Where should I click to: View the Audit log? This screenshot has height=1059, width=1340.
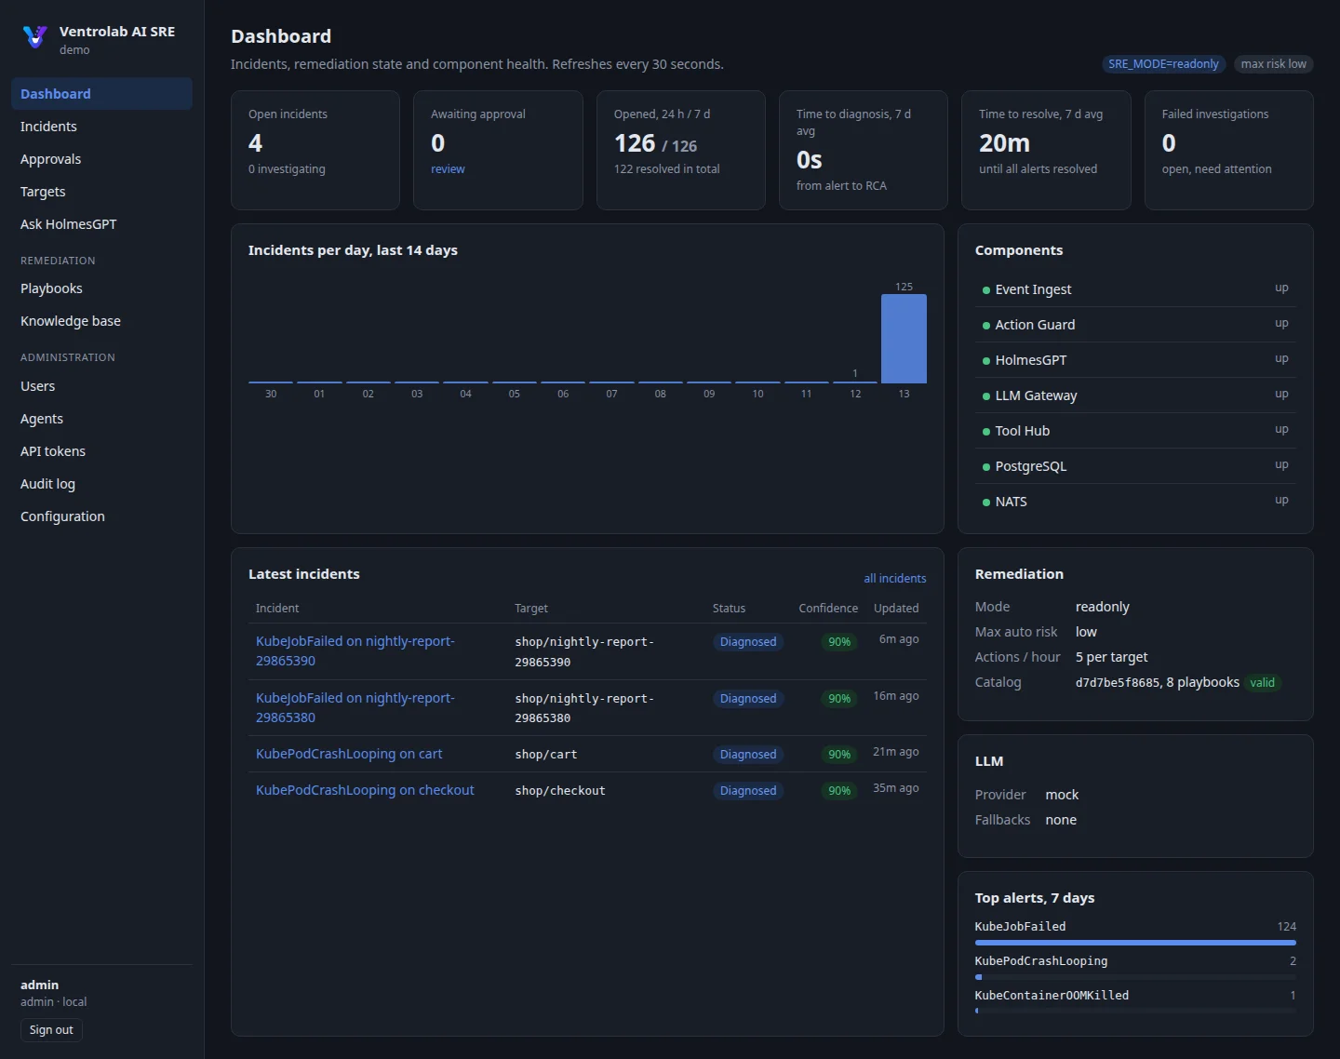(101, 484)
